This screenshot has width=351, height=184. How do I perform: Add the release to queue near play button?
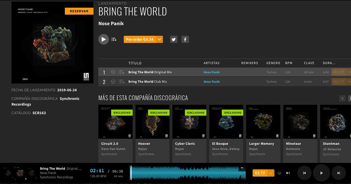click(x=114, y=39)
